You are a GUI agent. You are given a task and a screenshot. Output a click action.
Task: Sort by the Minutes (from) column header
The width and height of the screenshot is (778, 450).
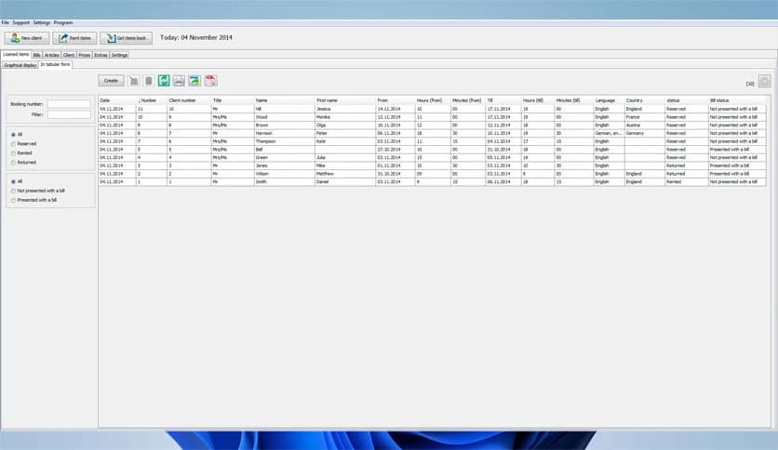468,100
